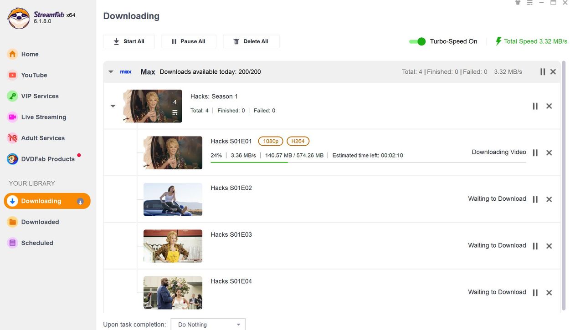Collapse the Max downloads section
Screen dimensions: 570x330
tap(111, 72)
